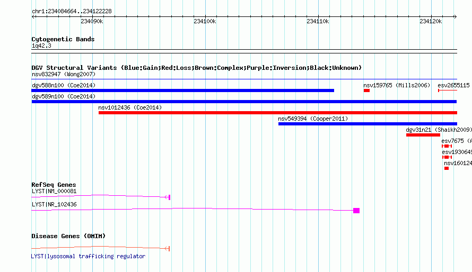Click the OMIM LYST gene end arrow

[168, 249]
